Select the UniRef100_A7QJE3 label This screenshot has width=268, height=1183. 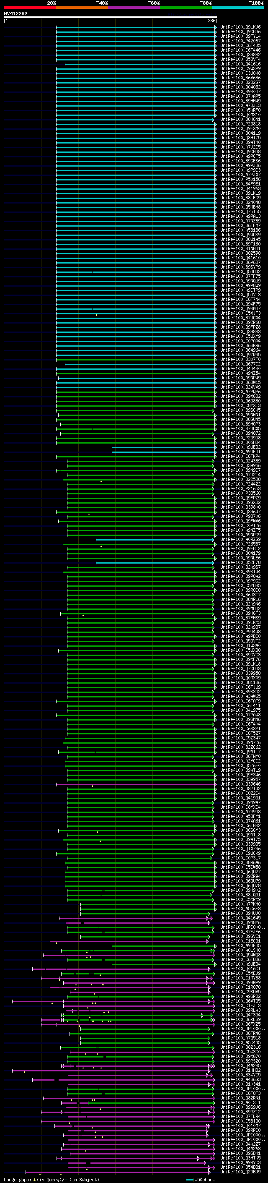click(x=240, y=106)
